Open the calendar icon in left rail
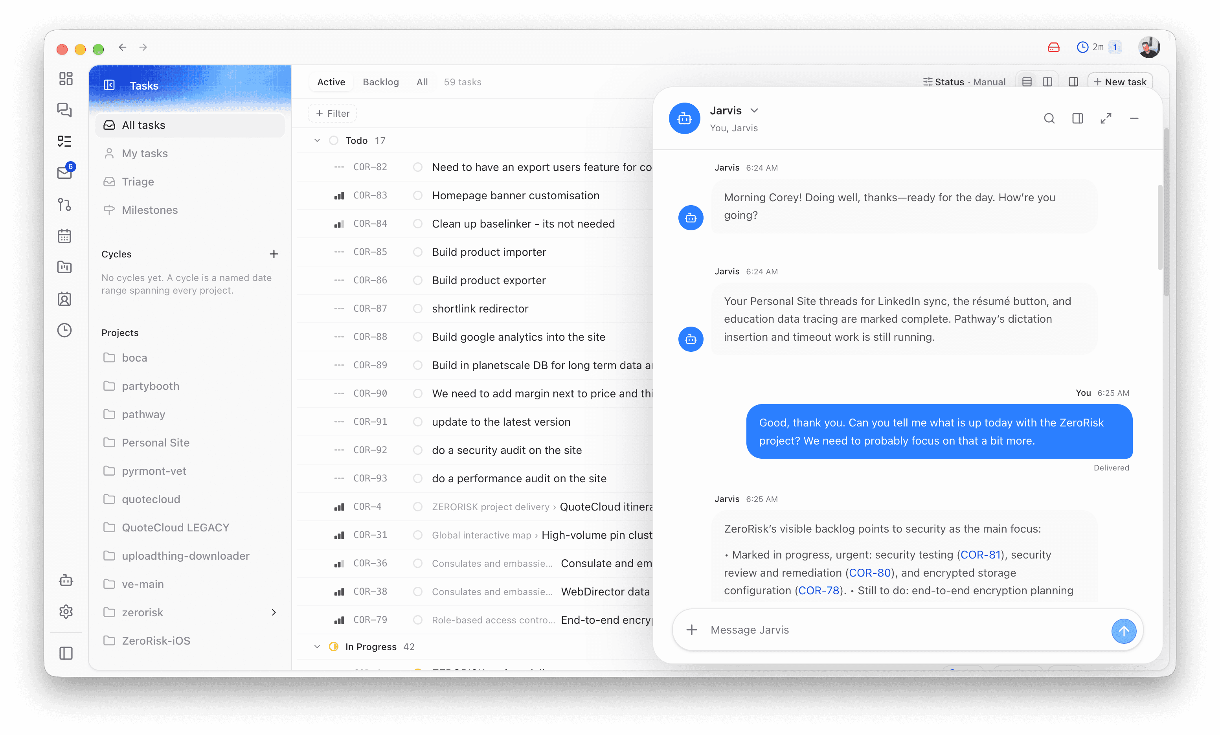The height and width of the screenshot is (735, 1220). [x=65, y=236]
